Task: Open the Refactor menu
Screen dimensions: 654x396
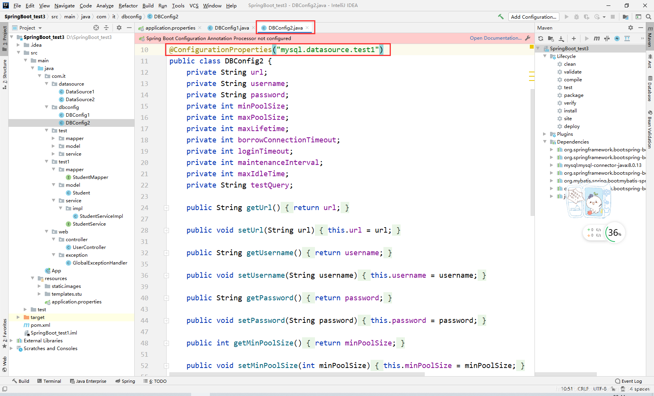Action: (x=128, y=5)
